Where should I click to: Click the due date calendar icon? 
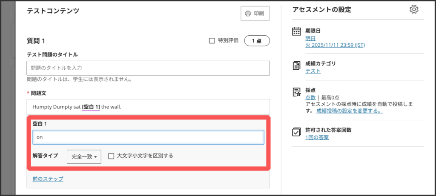click(297, 31)
